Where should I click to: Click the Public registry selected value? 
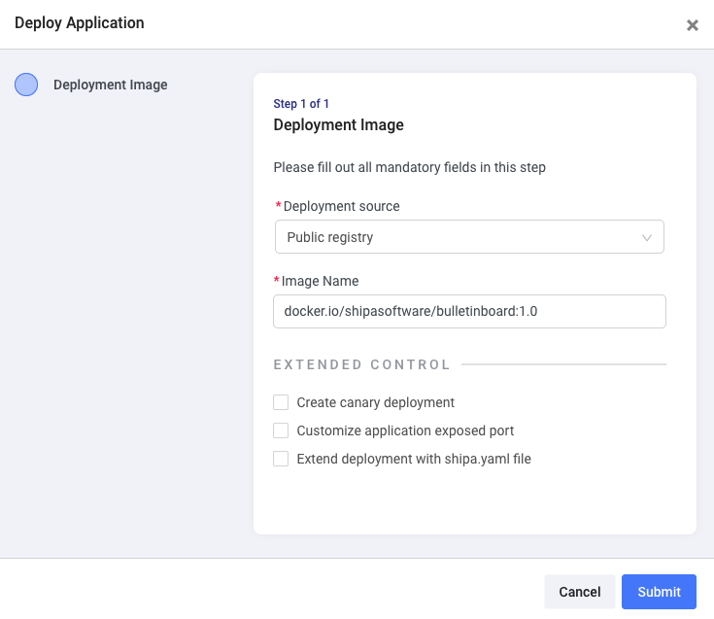(330, 237)
